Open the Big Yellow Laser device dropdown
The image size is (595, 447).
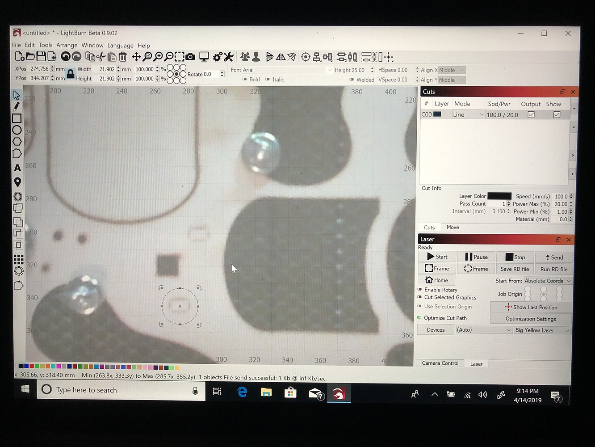(542, 330)
